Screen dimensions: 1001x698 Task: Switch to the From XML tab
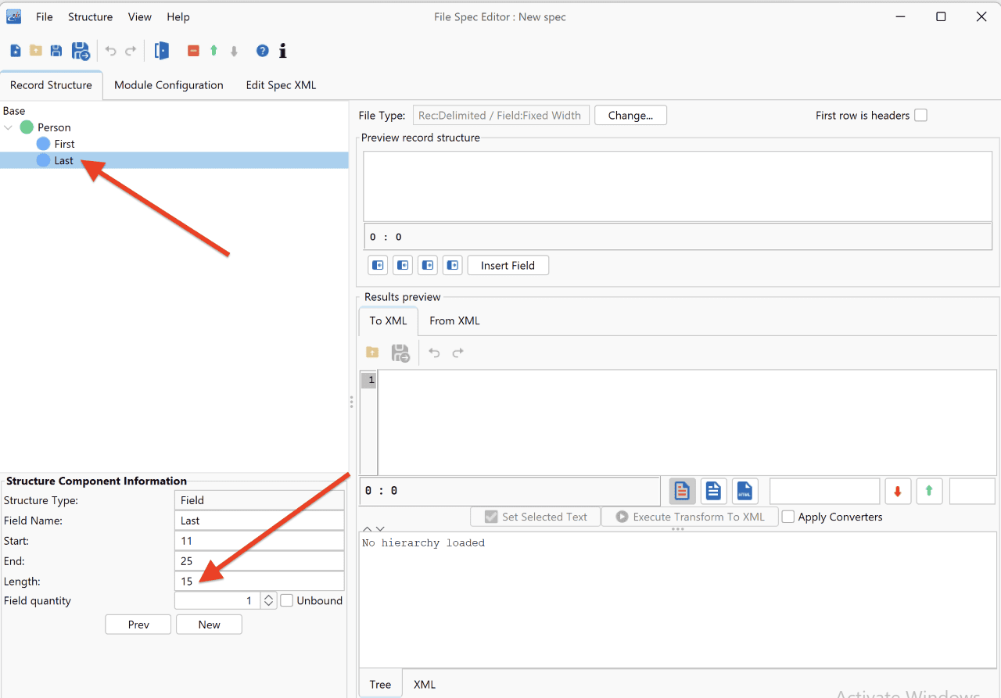tap(454, 320)
